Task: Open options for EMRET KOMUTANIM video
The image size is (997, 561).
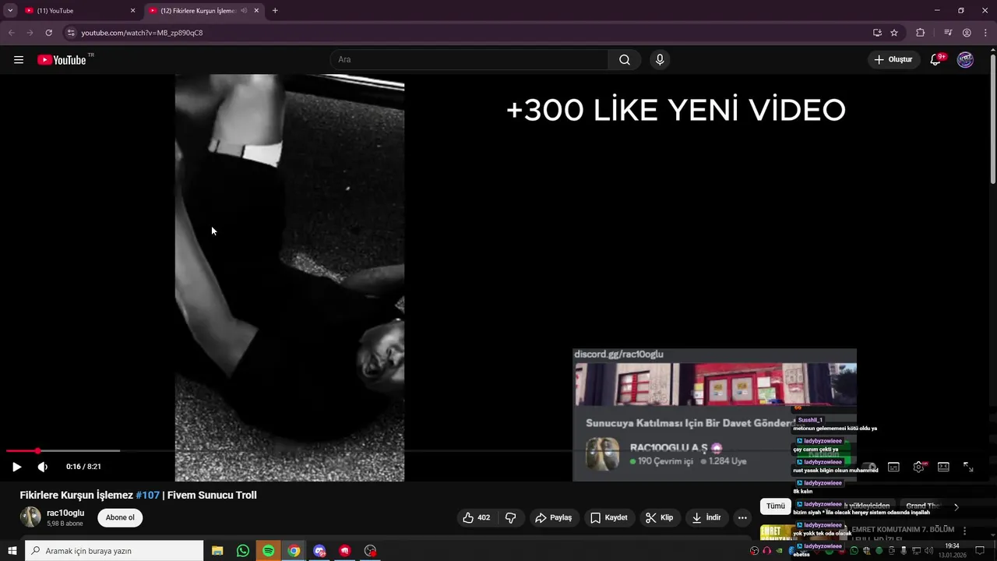Action: tap(965, 531)
